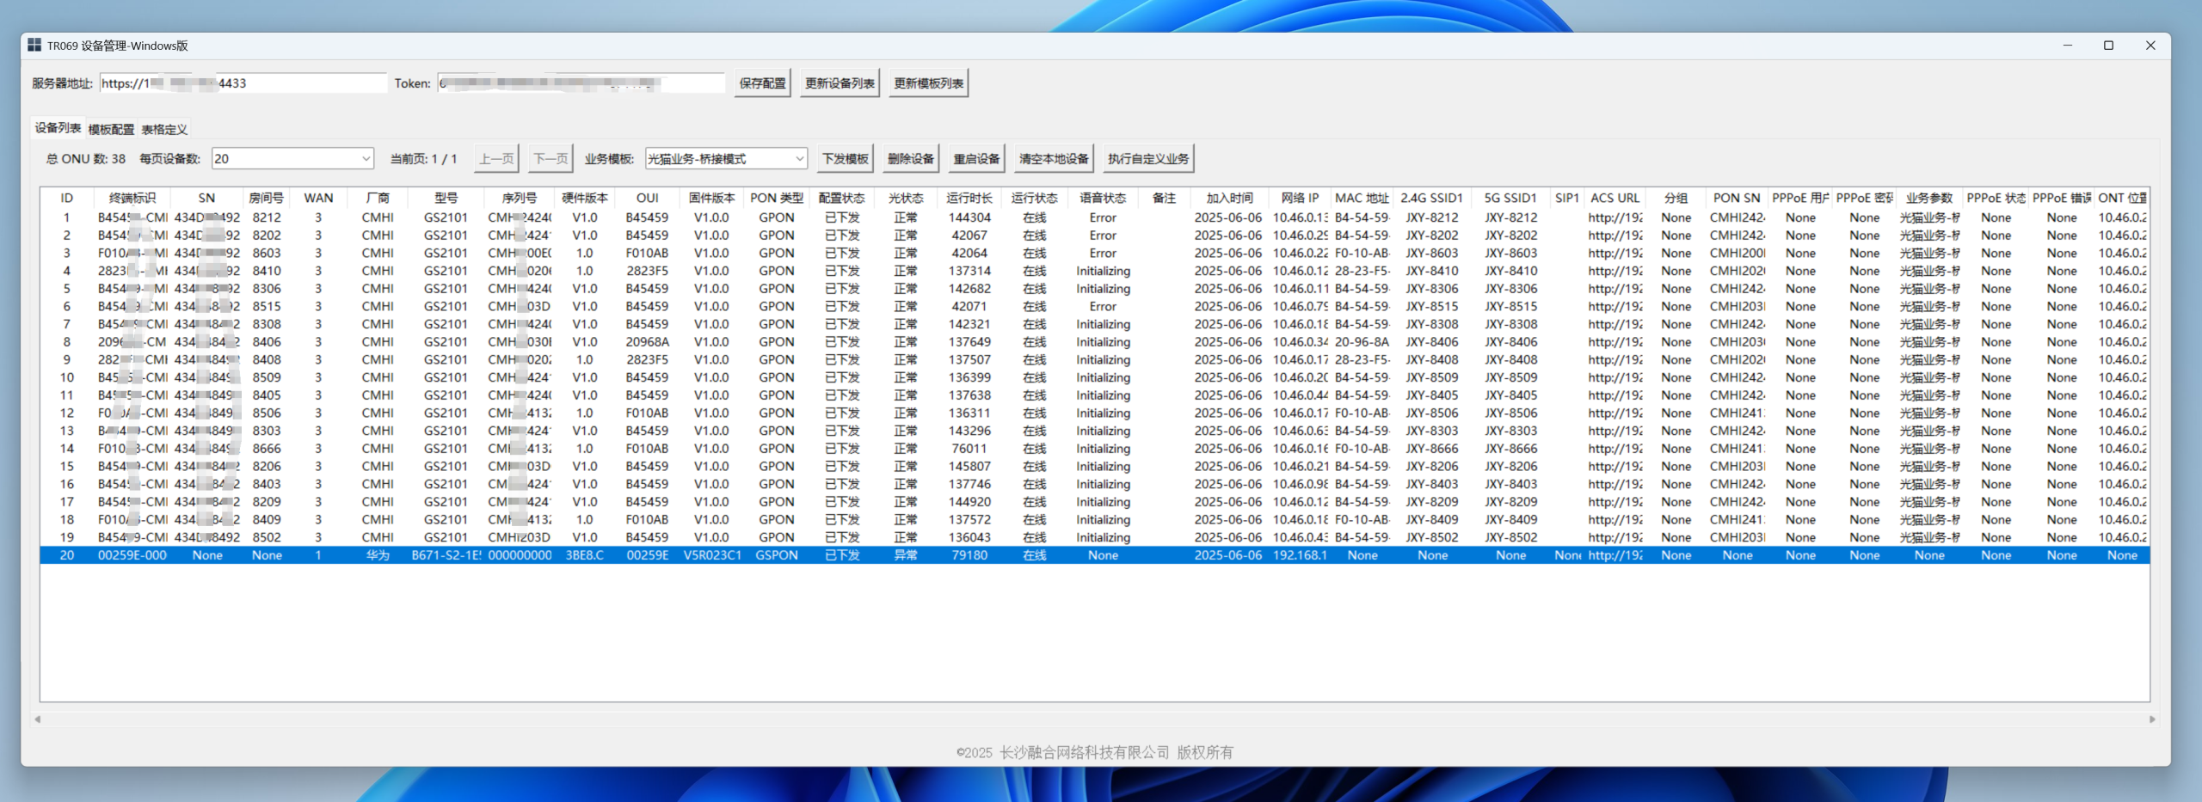
Task: Click the runtime cell 142682
Action: 969,289
